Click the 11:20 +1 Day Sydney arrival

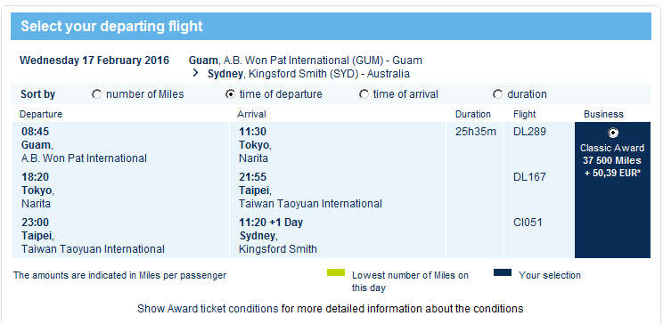point(278,235)
